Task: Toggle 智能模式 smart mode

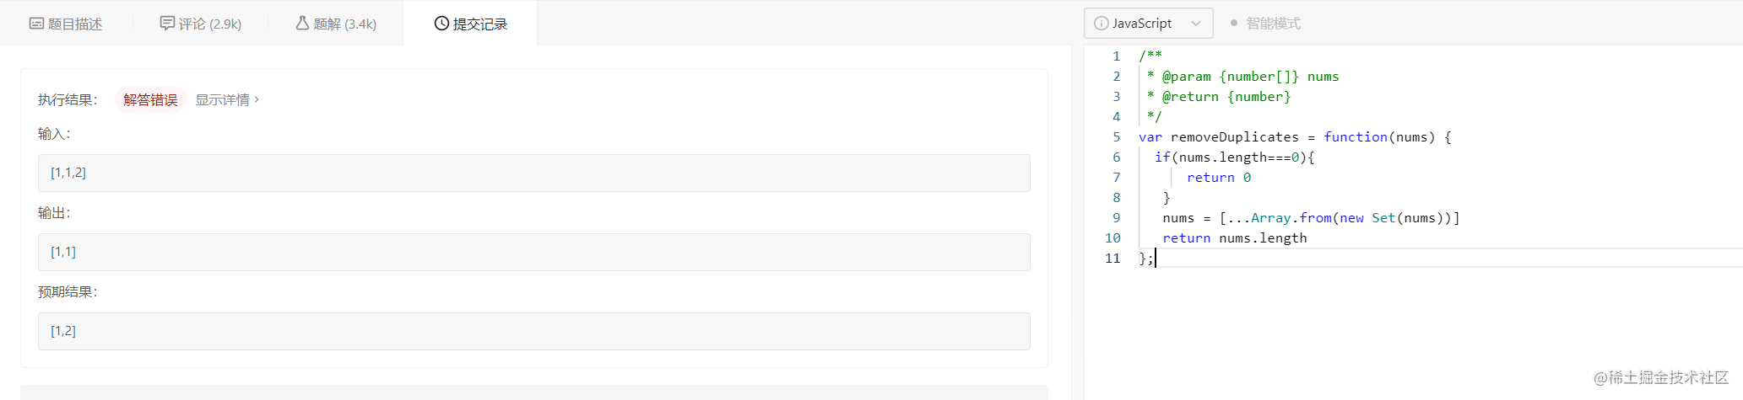Action: point(1265,24)
